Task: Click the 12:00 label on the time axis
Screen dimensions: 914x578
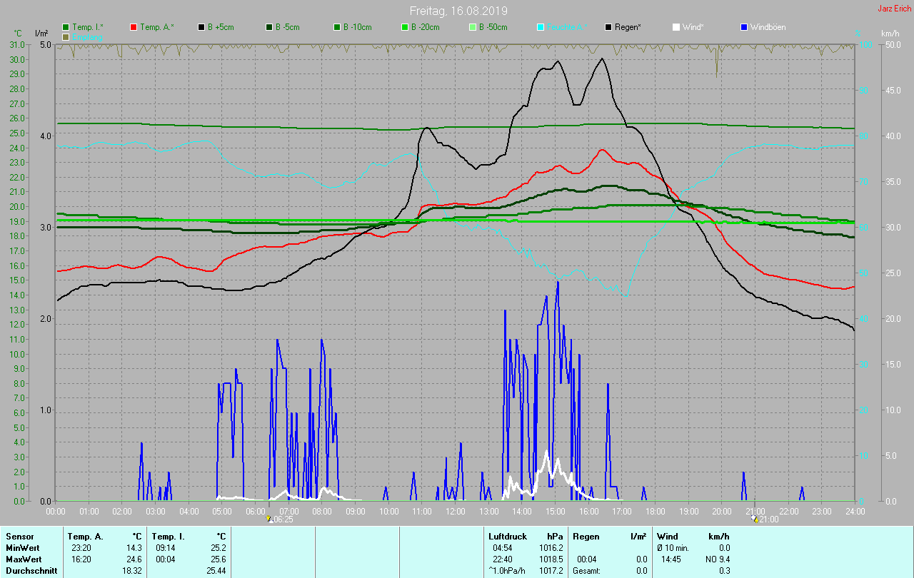Action: [456, 511]
